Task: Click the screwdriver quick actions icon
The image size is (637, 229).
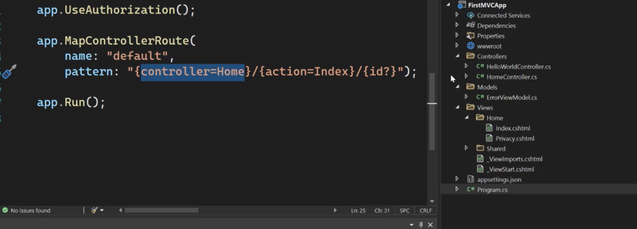Action: 9,72
